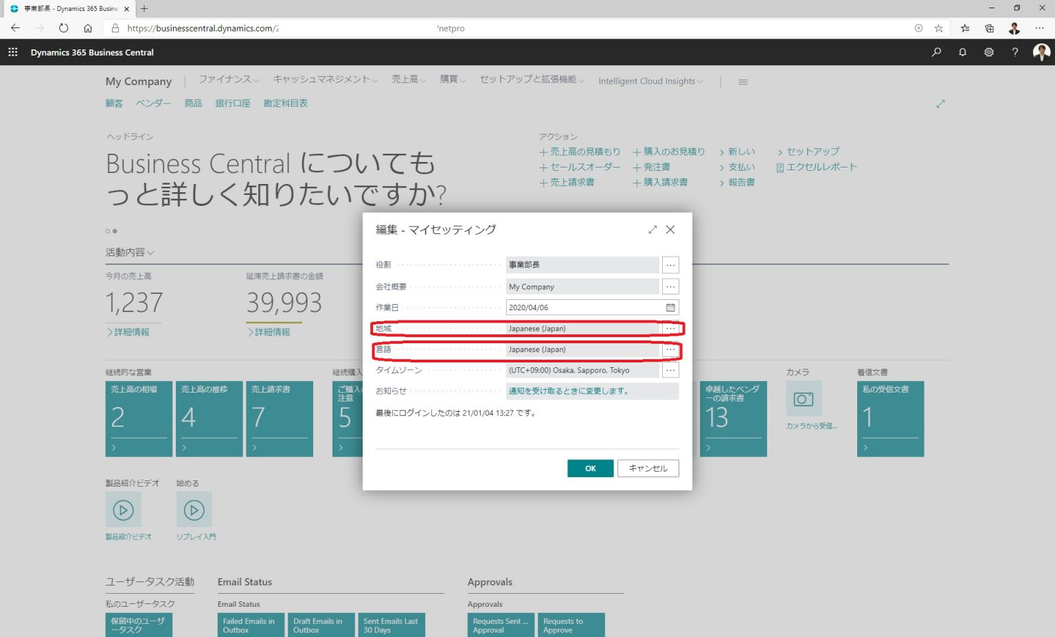Open a new browser tab
The height and width of the screenshot is (637, 1055).
tap(144, 9)
